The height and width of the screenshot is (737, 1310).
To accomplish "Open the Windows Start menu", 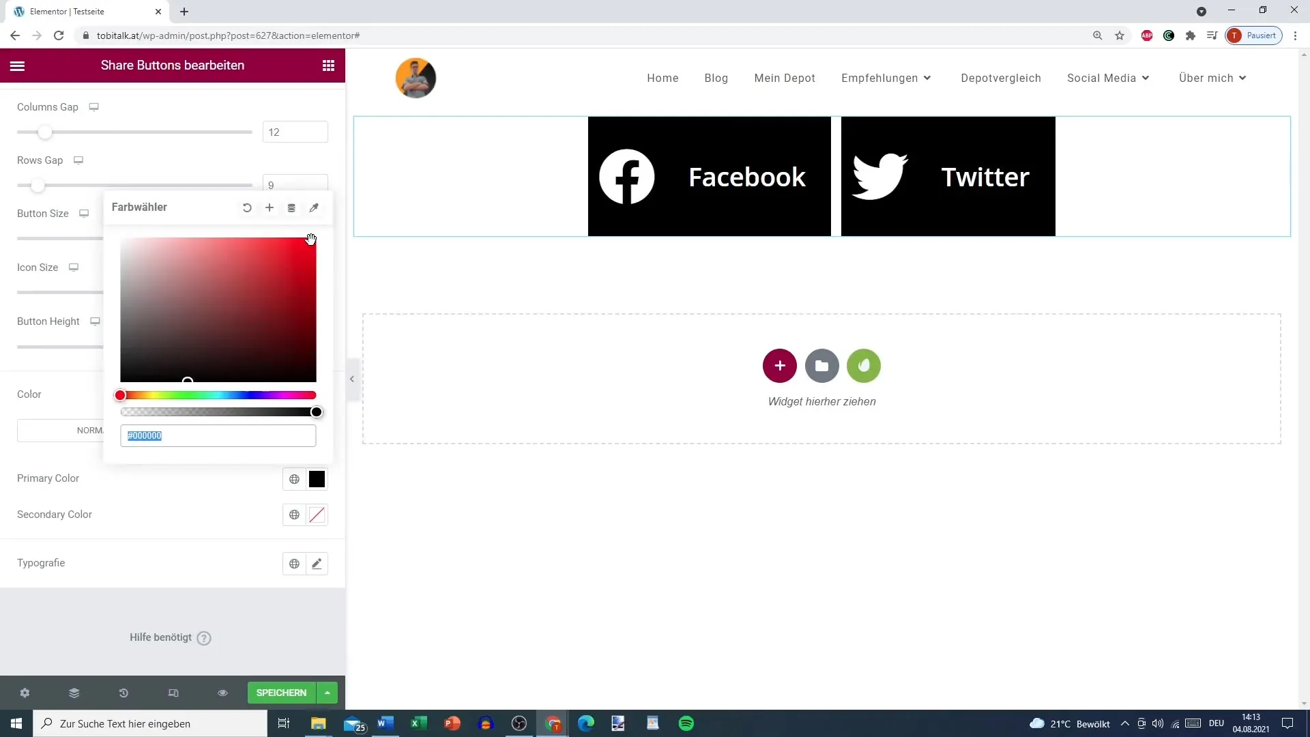I will point(16,723).
